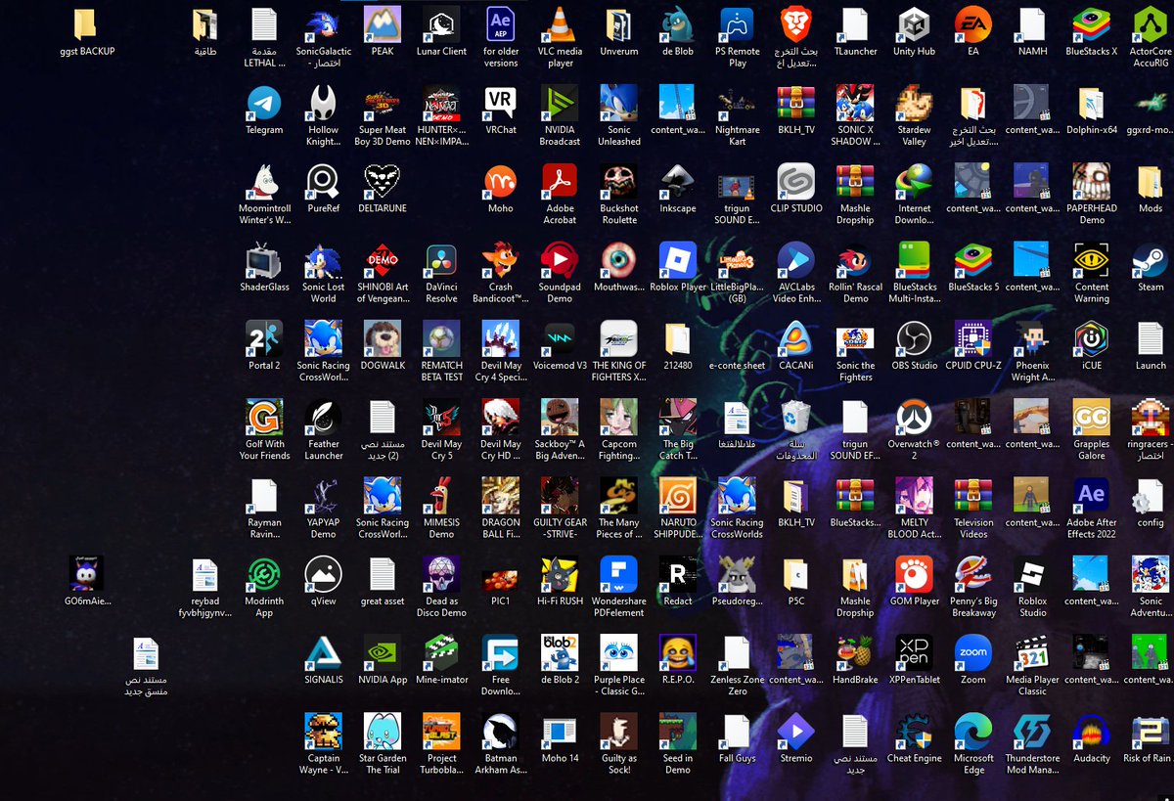Click the CLIP STUDIO icon
The height and width of the screenshot is (801, 1174).
795,182
